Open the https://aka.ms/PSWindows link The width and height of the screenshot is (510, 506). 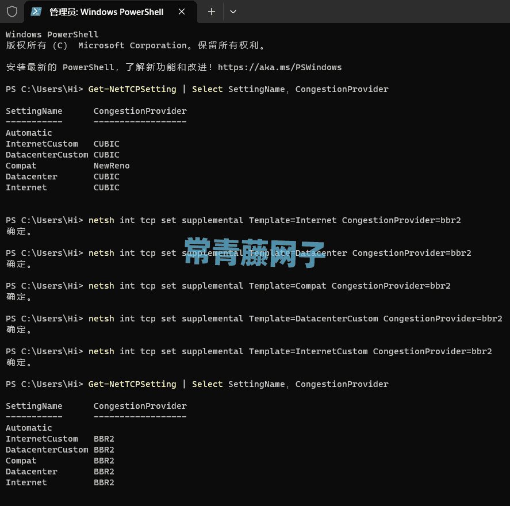(x=279, y=67)
